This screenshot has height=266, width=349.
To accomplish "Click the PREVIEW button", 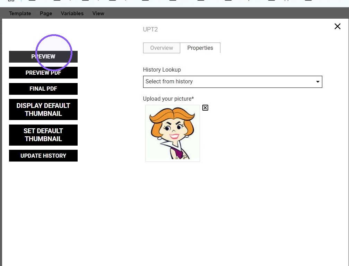I will coord(43,56).
